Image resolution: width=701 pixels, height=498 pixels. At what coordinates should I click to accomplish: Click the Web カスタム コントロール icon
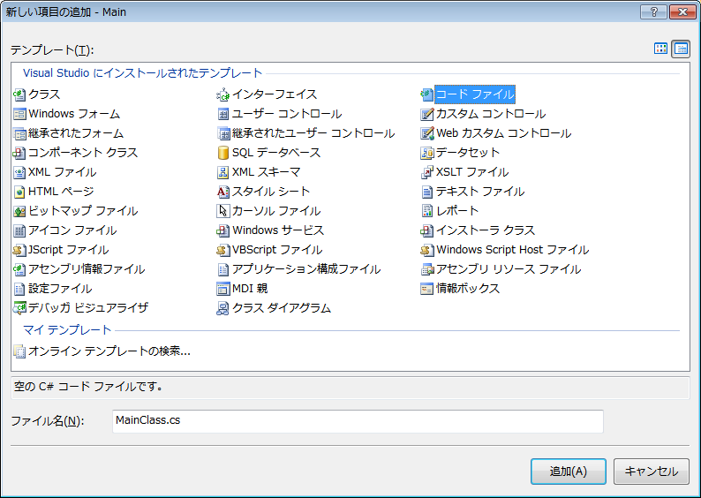point(427,133)
